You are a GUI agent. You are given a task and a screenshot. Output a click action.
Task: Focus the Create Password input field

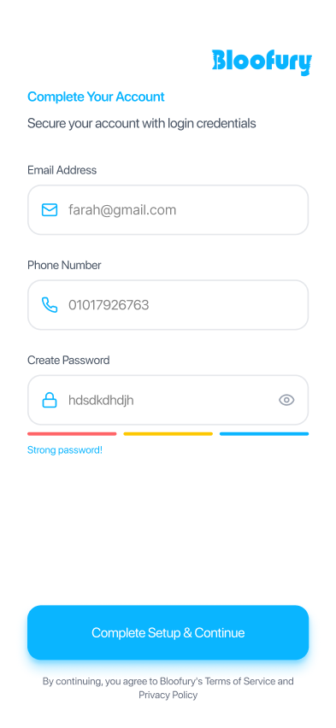tap(168, 400)
